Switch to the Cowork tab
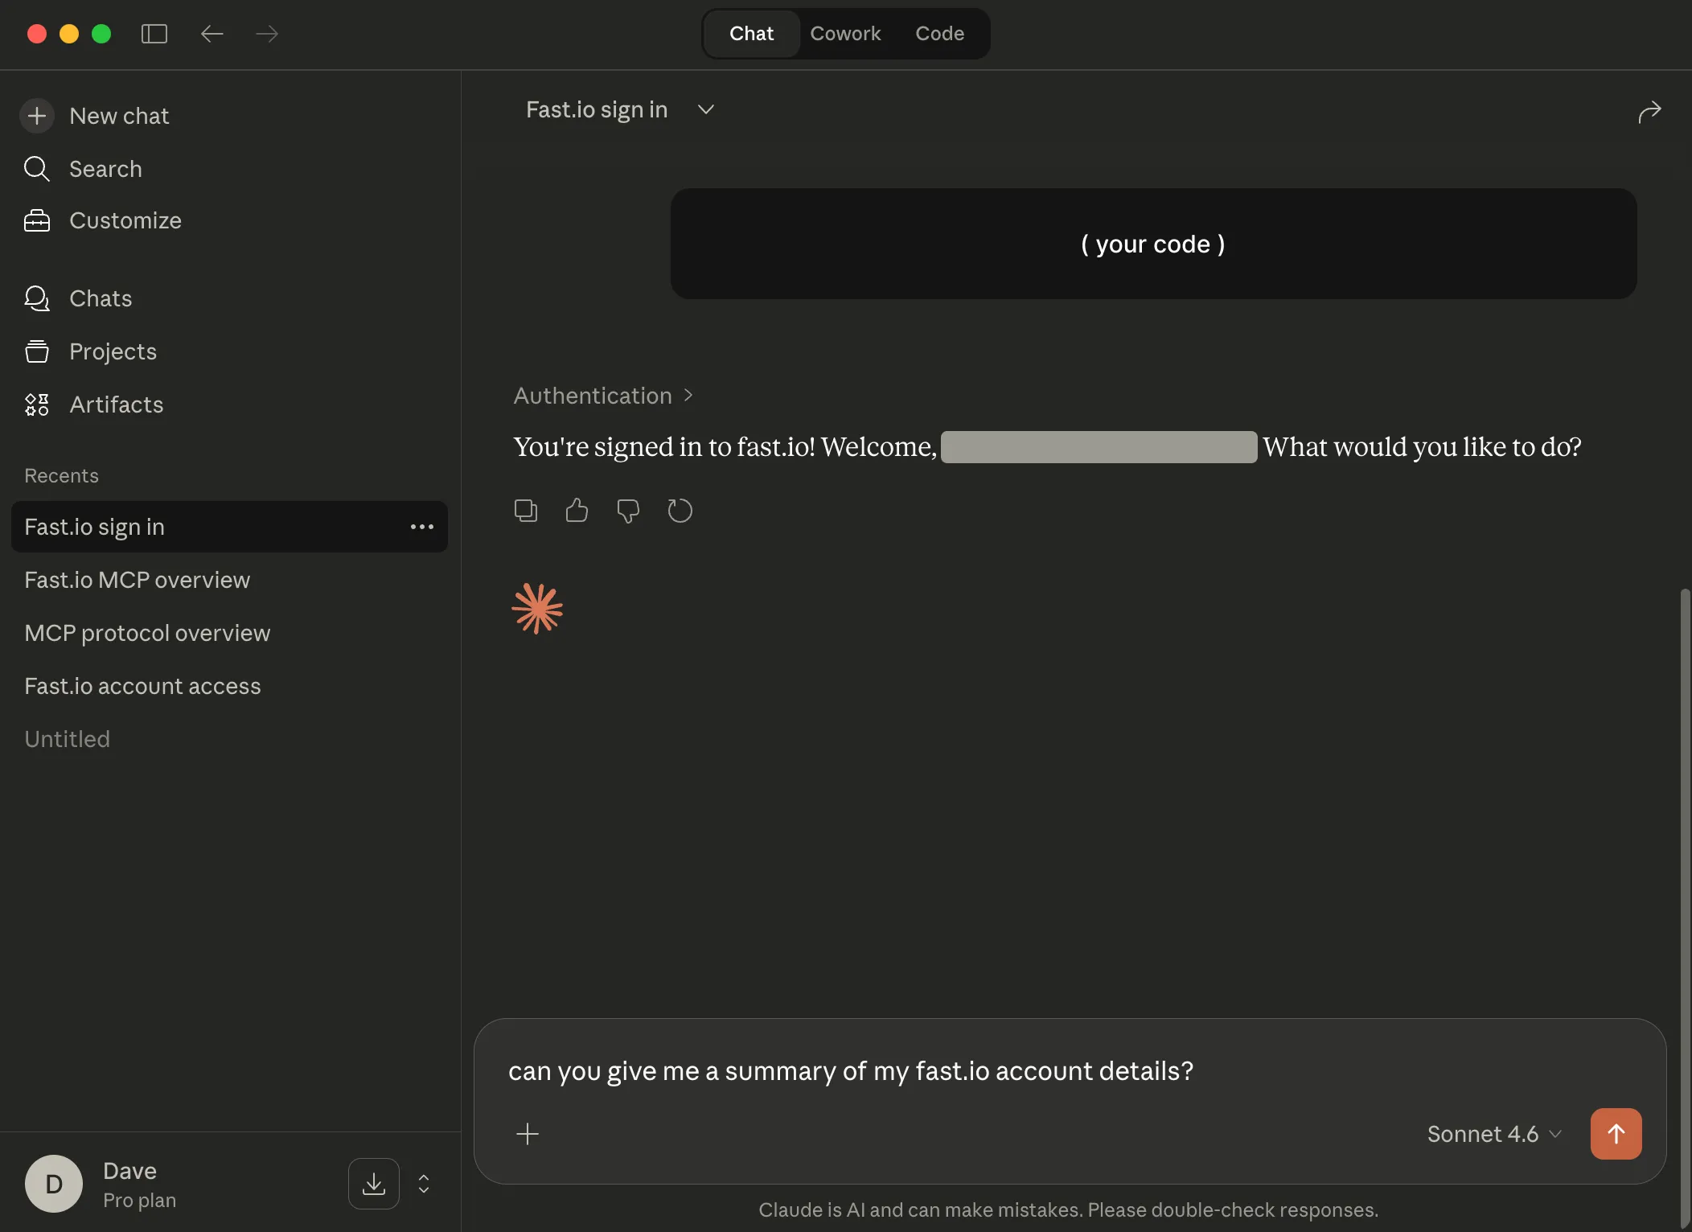This screenshot has width=1692, height=1232. click(x=845, y=33)
